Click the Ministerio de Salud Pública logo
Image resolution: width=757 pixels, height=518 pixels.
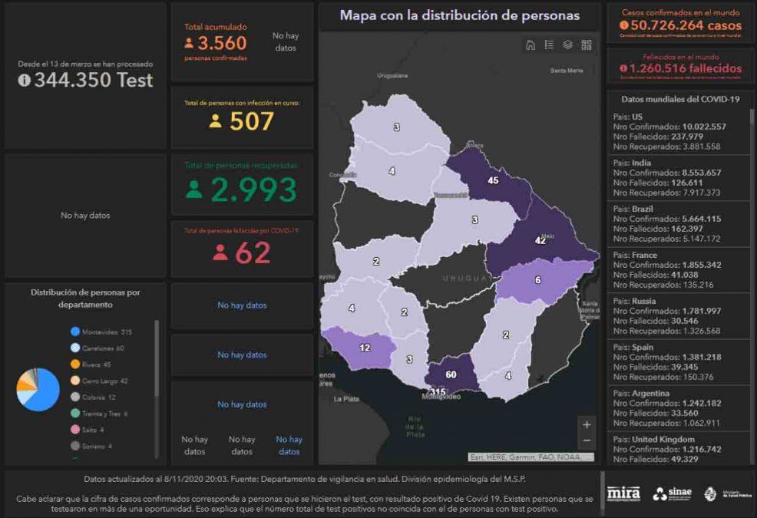pyautogui.click(x=725, y=493)
